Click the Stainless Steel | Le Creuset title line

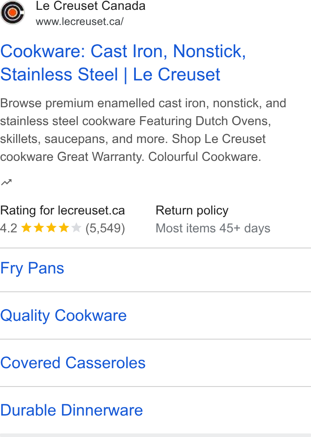(x=110, y=75)
